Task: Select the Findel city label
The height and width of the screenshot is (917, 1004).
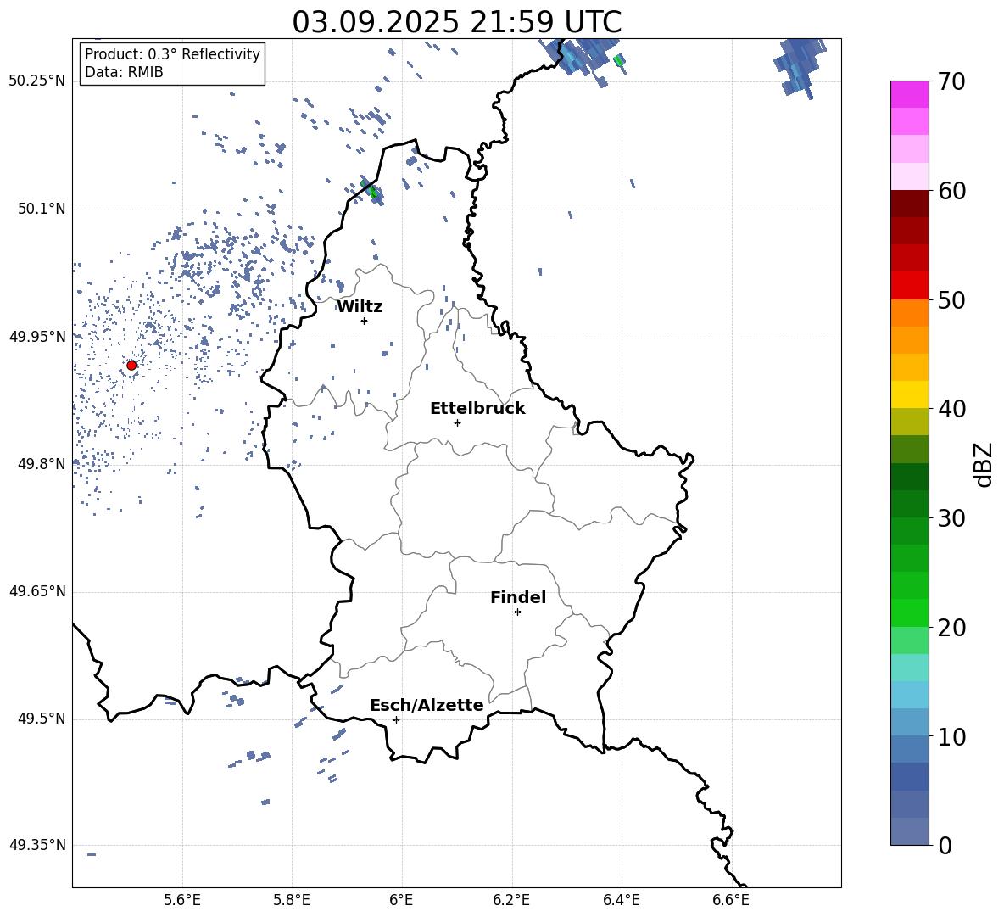Action: 518,597
